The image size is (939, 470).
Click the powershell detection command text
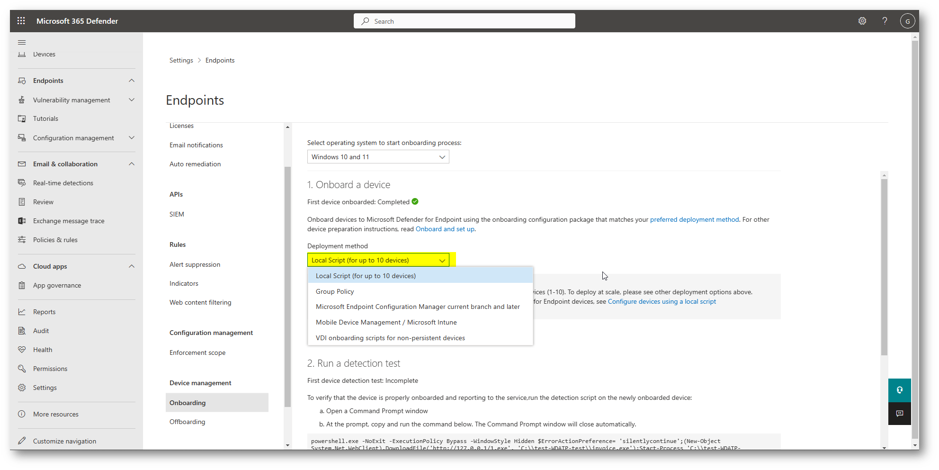tap(526, 444)
